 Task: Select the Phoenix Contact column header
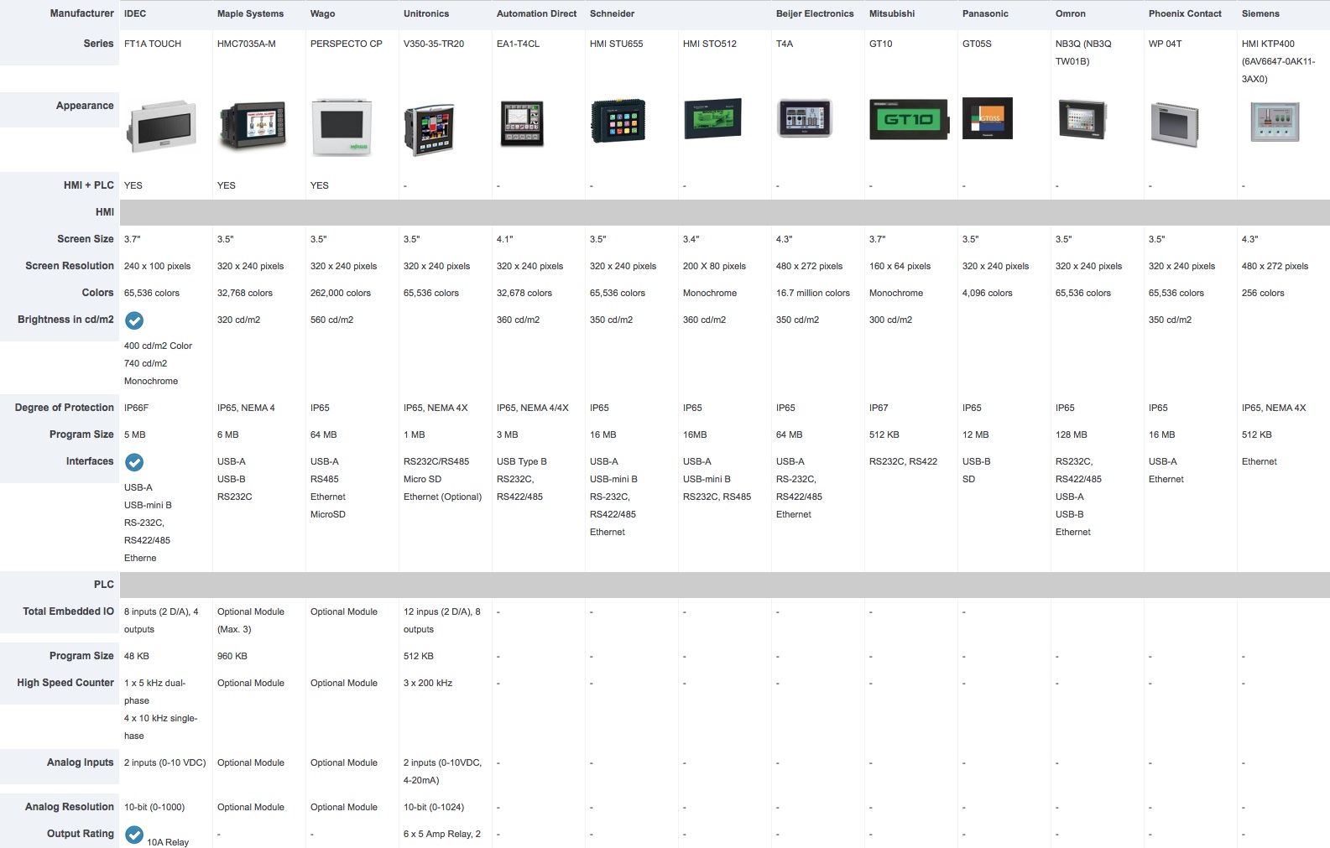tap(1185, 13)
